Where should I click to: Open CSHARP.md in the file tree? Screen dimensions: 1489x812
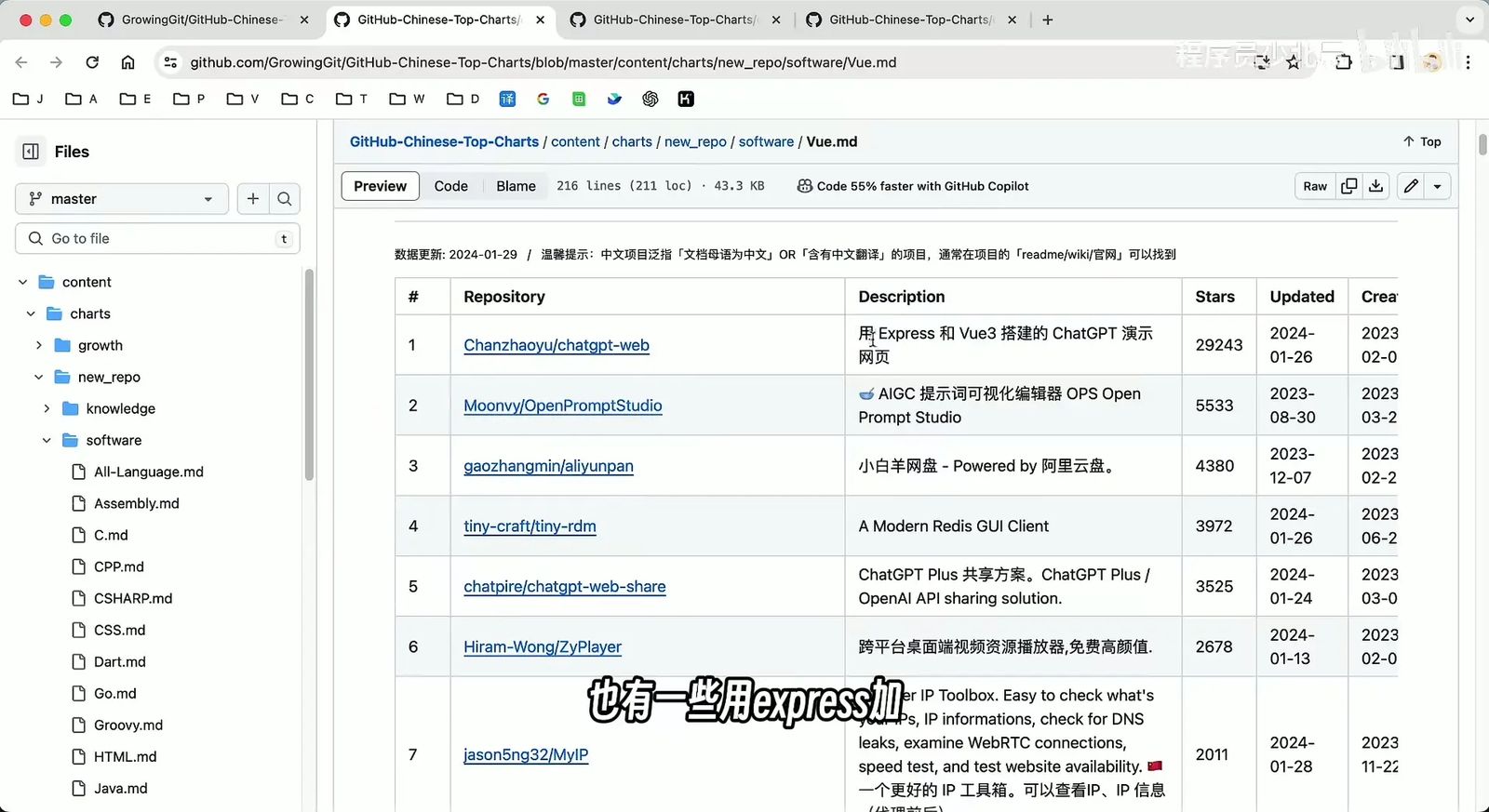coord(133,598)
